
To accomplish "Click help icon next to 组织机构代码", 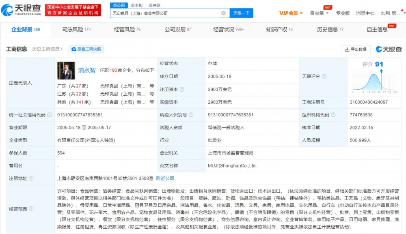I will coord(333,115).
